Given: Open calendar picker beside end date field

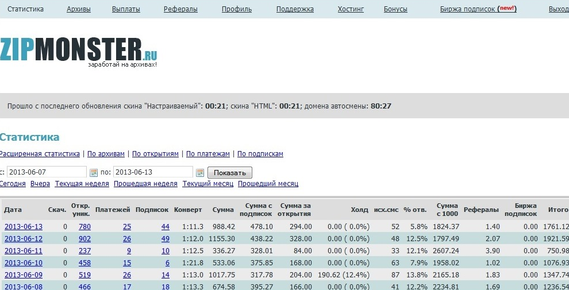Looking at the screenshot, I should 200,172.
